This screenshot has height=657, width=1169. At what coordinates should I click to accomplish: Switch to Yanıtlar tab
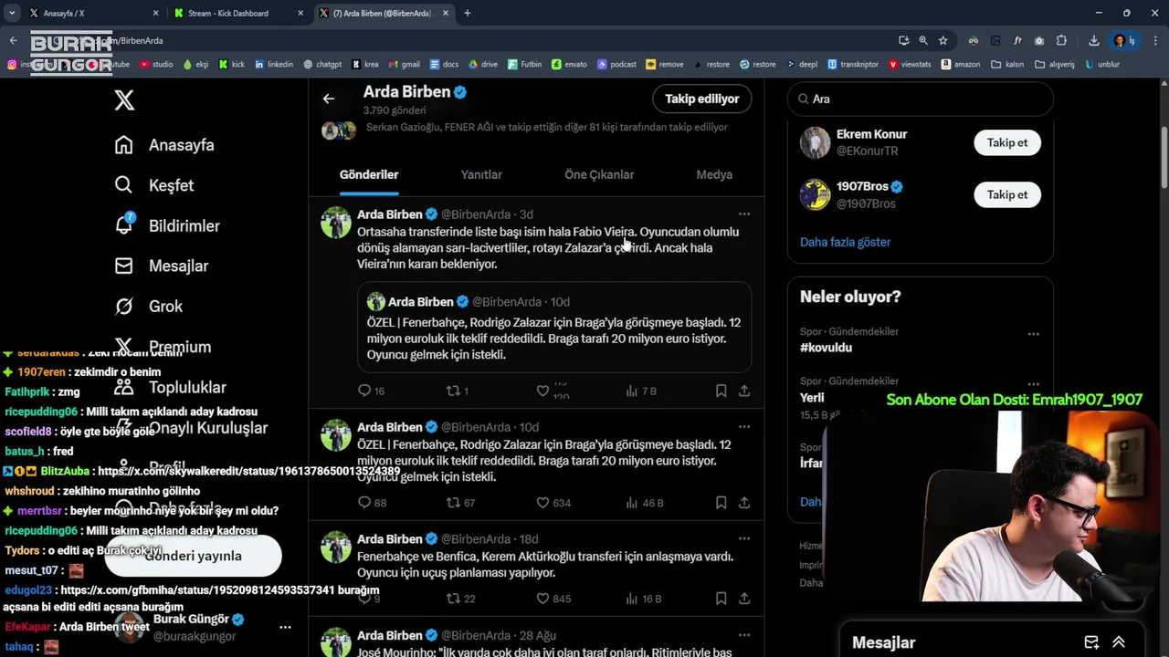[481, 175]
